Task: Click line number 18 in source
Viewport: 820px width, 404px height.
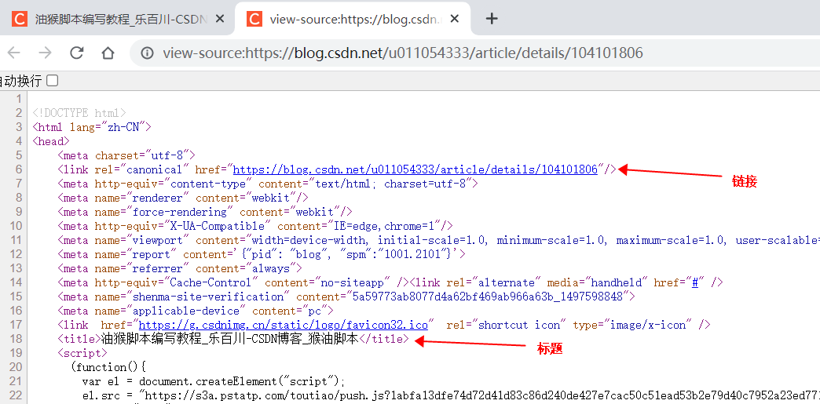Action: [16, 339]
